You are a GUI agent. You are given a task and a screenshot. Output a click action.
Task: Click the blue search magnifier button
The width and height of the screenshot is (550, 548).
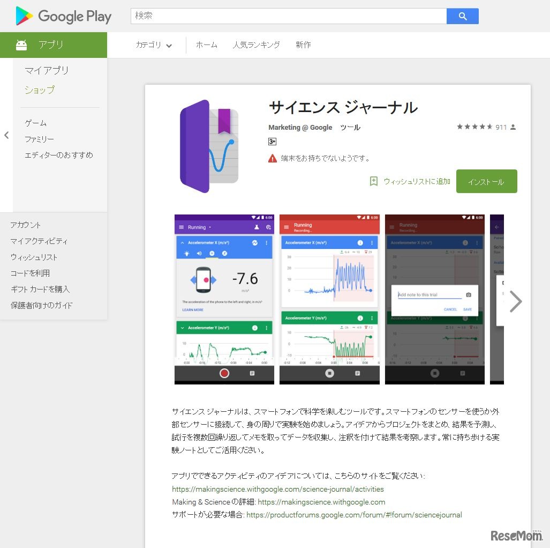[462, 16]
